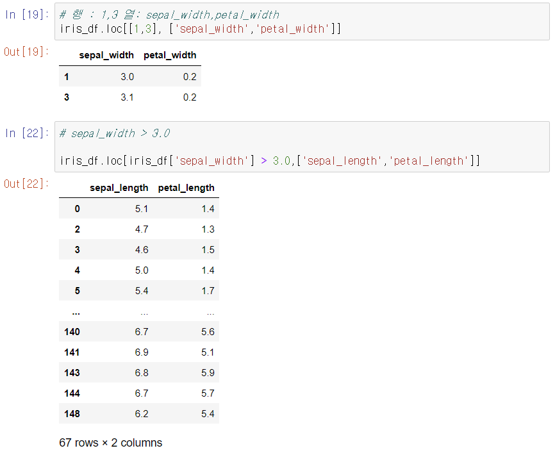Click the petal_width column header
This screenshot has height=462, width=555.
point(170,55)
